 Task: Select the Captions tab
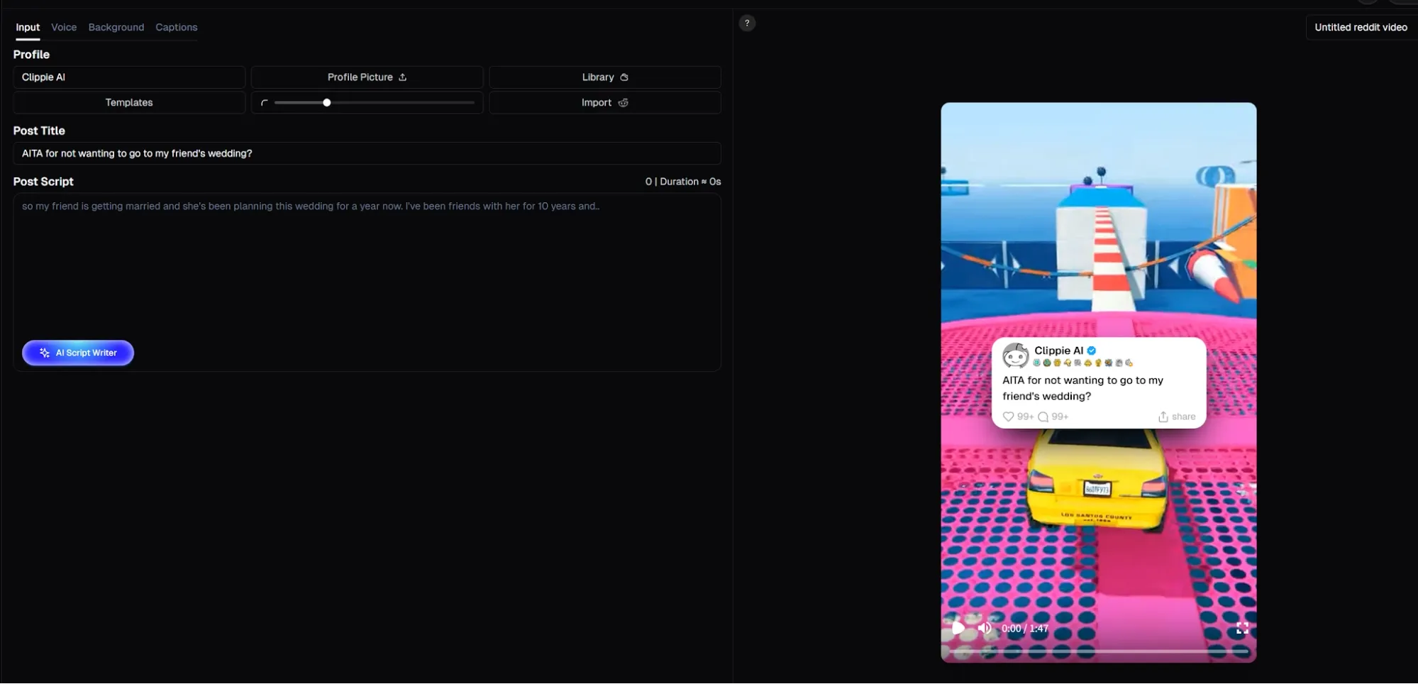point(177,27)
